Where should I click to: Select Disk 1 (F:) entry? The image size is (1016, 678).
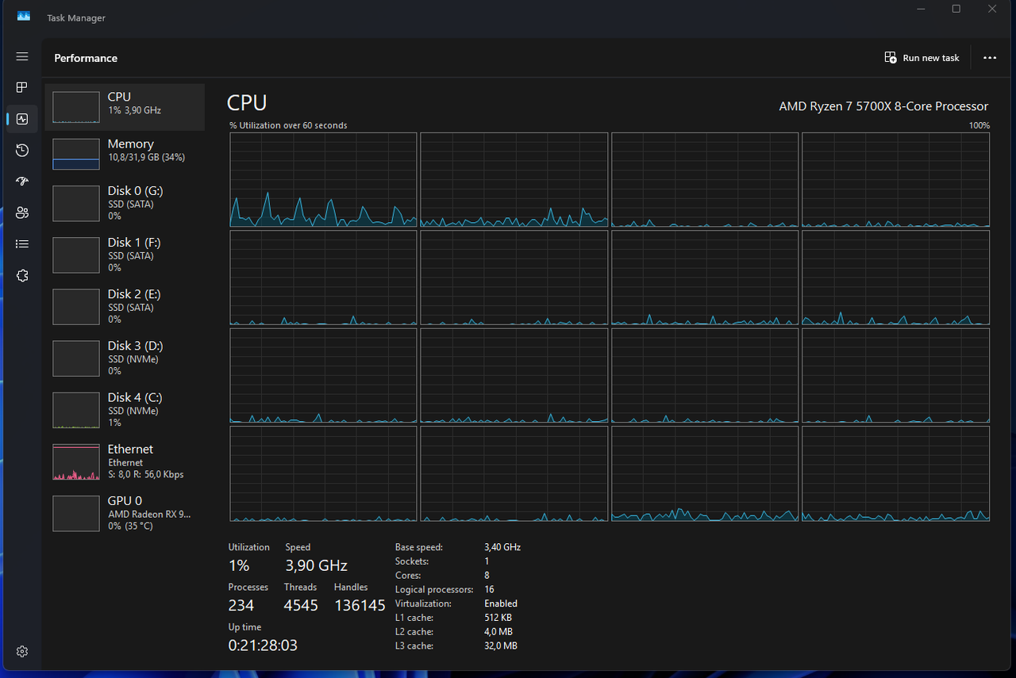coord(125,255)
